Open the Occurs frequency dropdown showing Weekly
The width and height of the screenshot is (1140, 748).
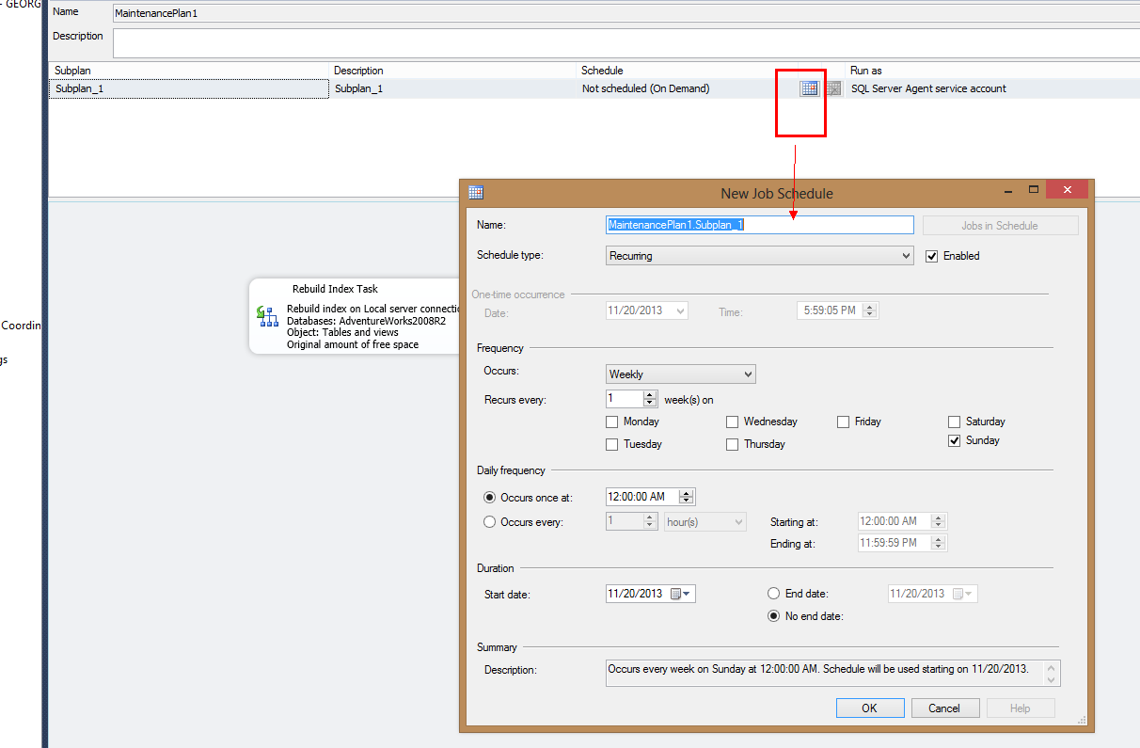pyautogui.click(x=749, y=374)
